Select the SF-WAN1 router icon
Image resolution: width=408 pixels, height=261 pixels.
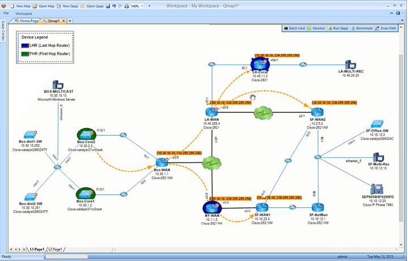pyautogui.click(x=262, y=207)
